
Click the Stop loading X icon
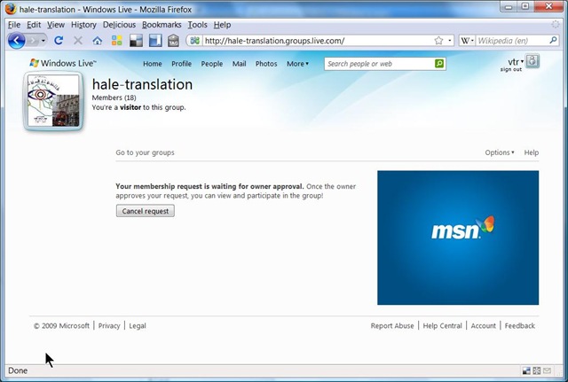click(x=78, y=41)
